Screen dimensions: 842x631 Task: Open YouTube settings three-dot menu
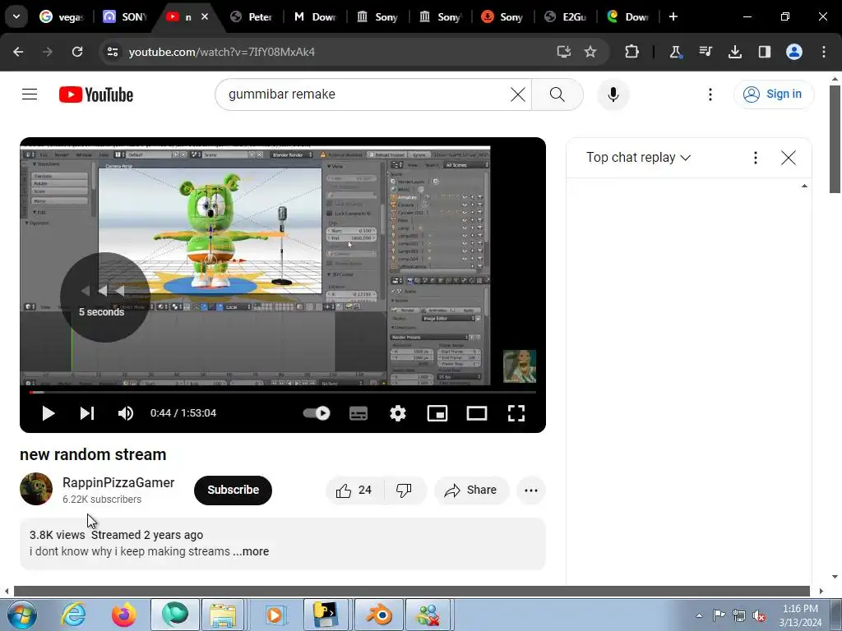point(710,94)
